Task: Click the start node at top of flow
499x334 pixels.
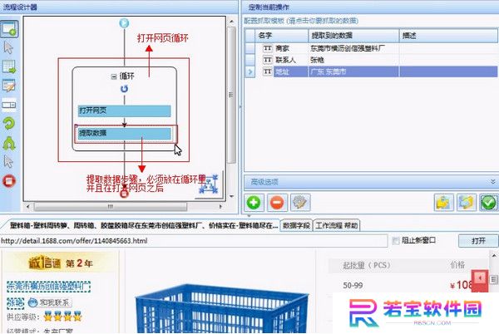Action: point(124,23)
